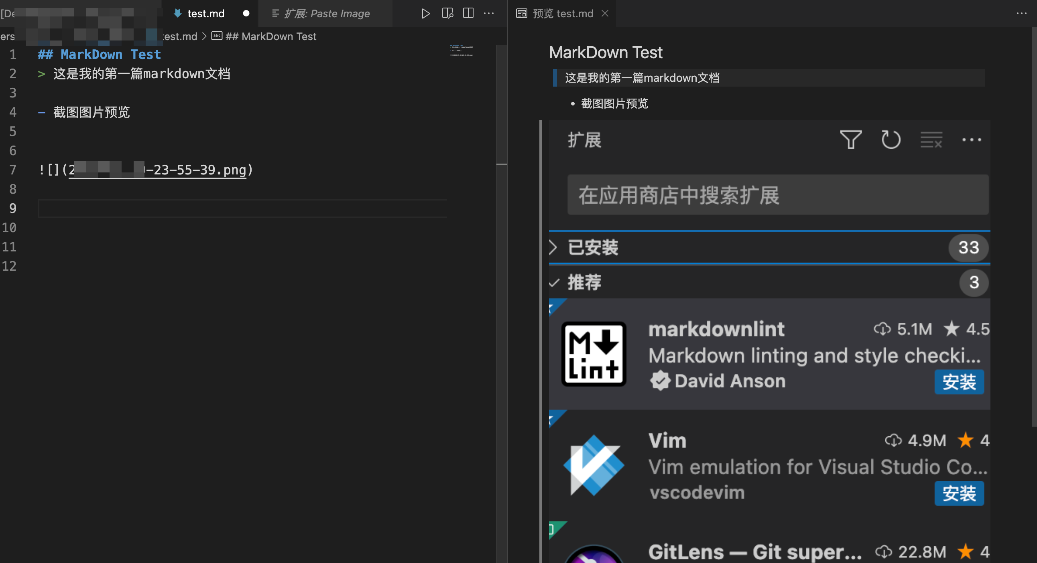
Task: Click the refresh icon in preview image
Action: pos(891,140)
